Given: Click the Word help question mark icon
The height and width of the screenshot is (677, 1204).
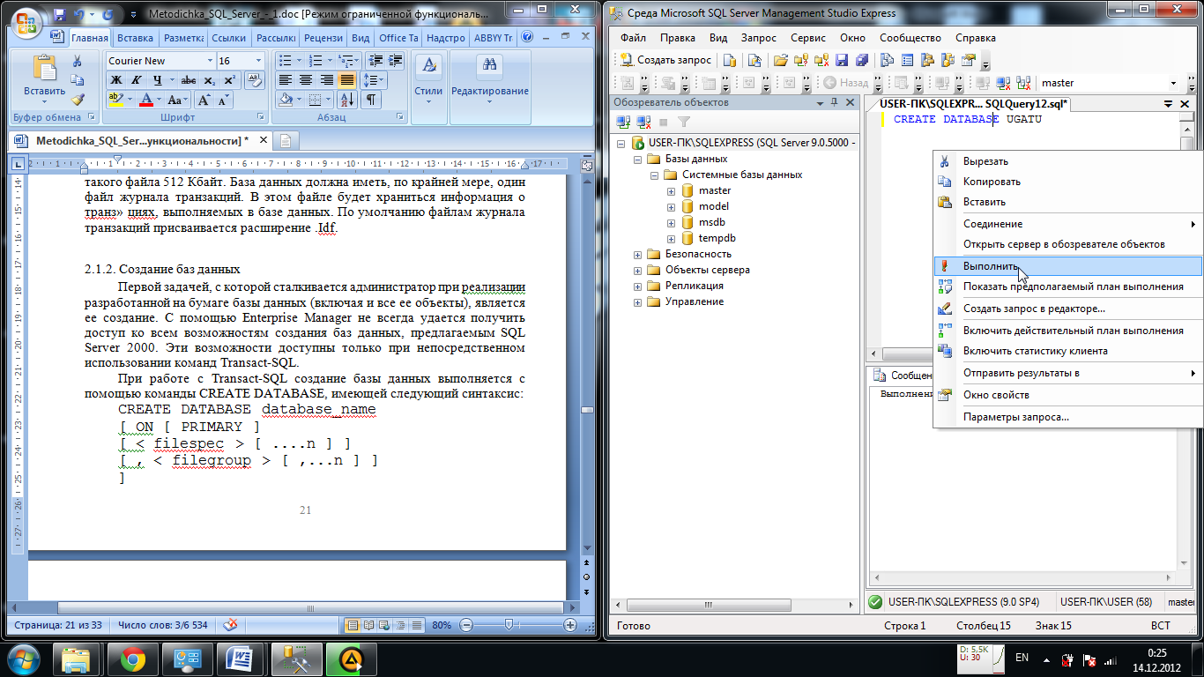Looking at the screenshot, I should coord(527,38).
